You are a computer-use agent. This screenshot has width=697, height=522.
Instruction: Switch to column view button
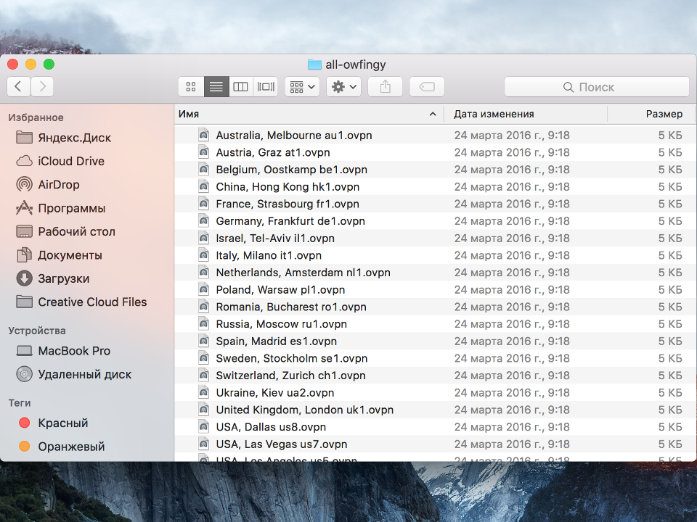[x=240, y=86]
